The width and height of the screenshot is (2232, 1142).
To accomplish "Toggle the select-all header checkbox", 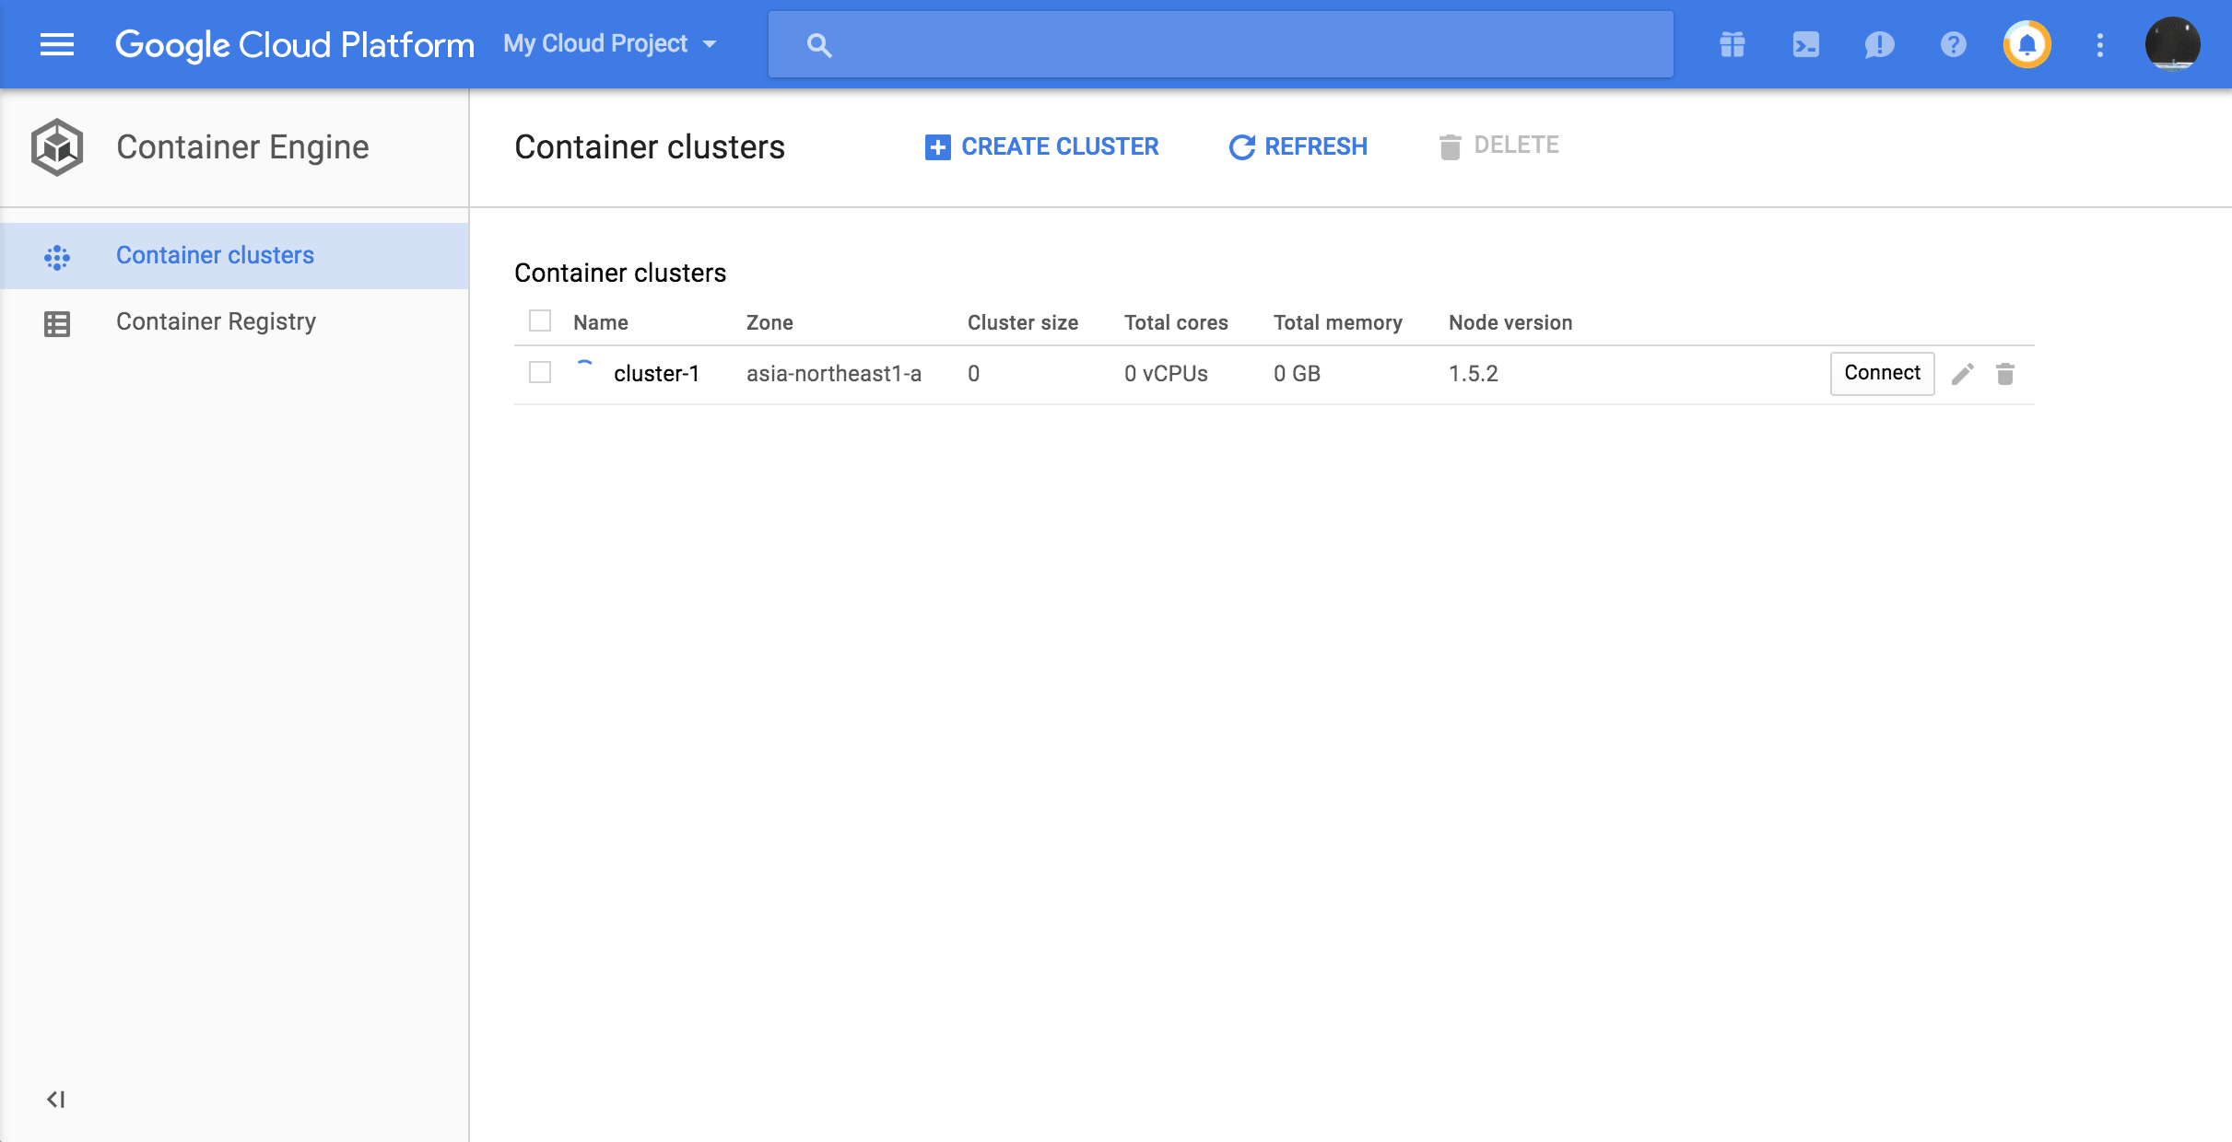I will click(x=540, y=320).
